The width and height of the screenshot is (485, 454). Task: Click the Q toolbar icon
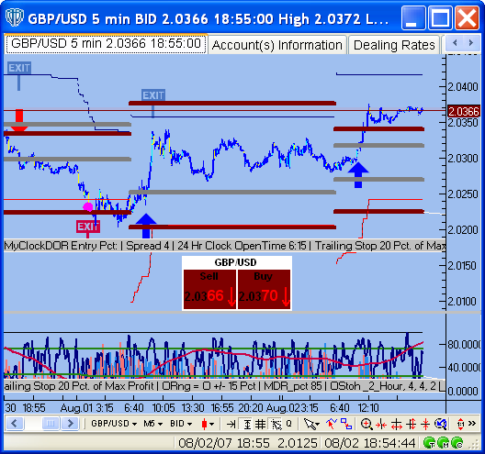point(289,424)
